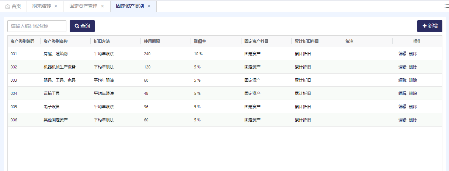449x171 pixels.
Task: Close the 固定资产管理 tab
Action: click(102, 6)
